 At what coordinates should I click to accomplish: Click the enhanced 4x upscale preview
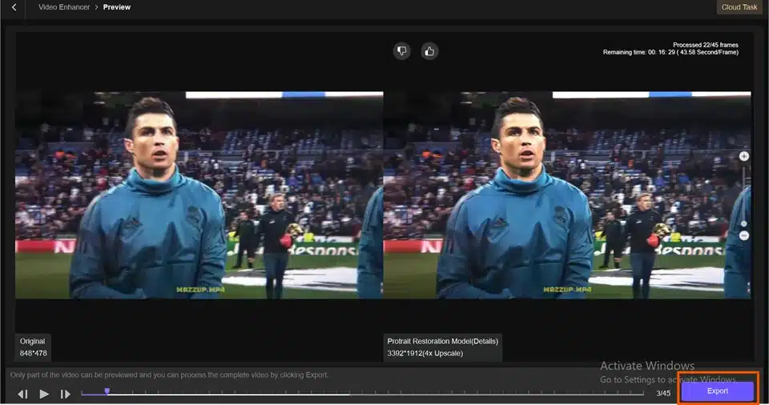coord(567,195)
